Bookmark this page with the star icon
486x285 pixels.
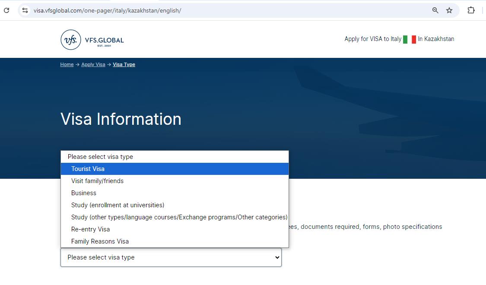[x=449, y=10]
